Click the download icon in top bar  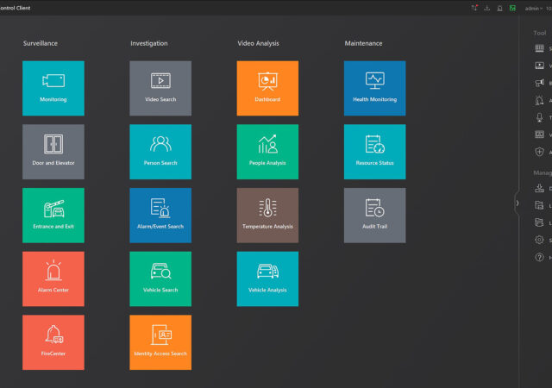pos(486,8)
